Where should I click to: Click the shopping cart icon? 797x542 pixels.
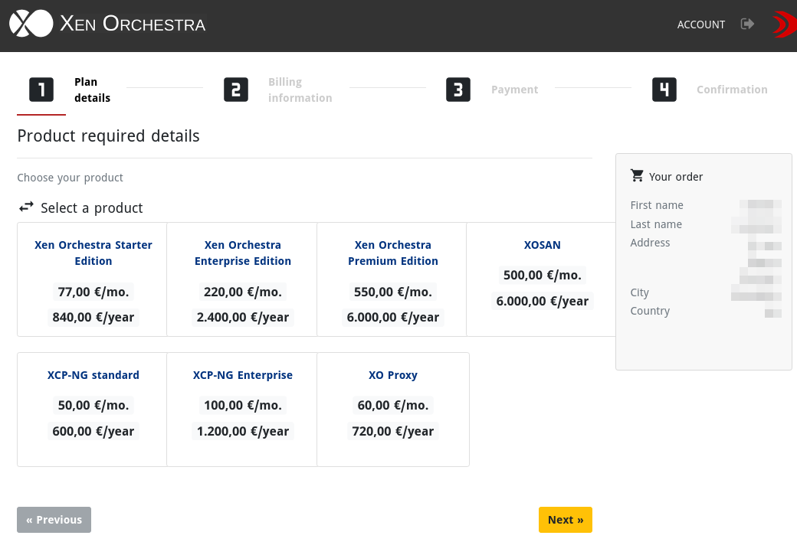637,176
